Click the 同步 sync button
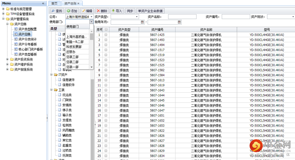Screen dimensions: 295x160 [130, 11]
